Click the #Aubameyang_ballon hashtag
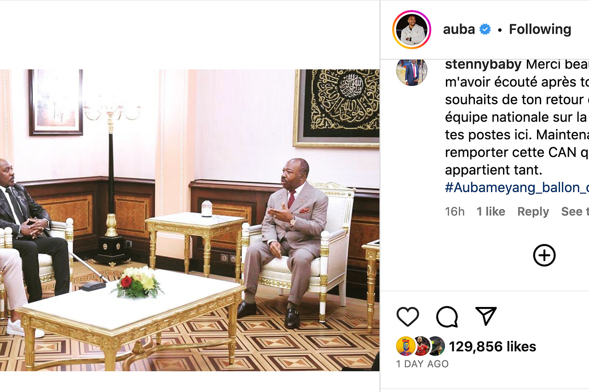Screen dimensions: 589x392 click(x=517, y=187)
